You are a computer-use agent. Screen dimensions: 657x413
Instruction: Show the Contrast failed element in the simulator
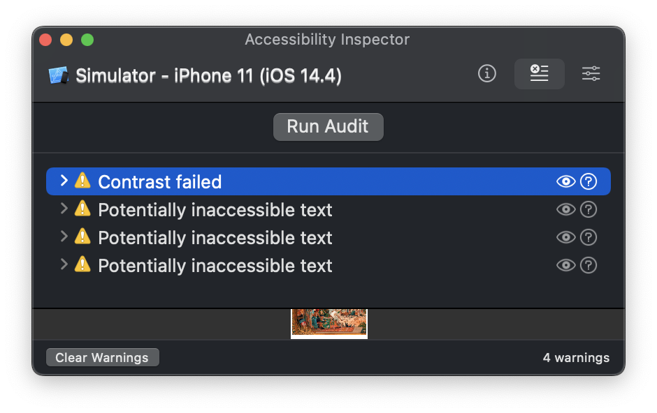pos(565,181)
